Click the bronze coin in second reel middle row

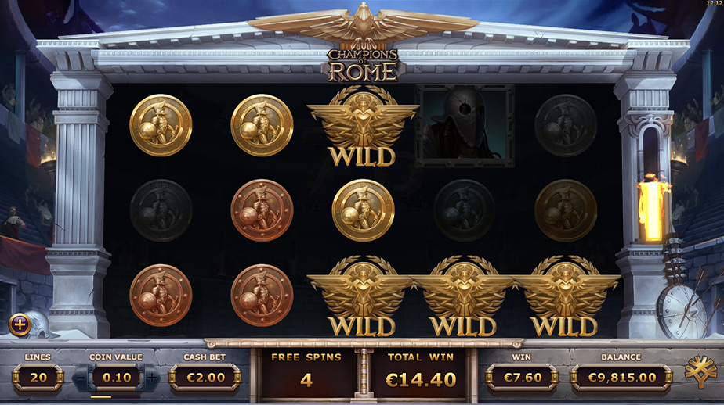coord(262,210)
